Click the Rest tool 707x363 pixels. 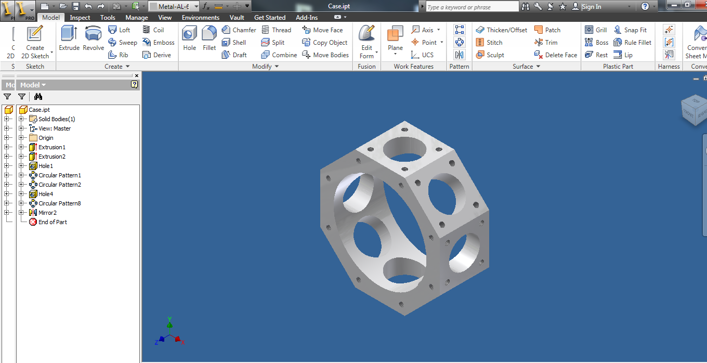[596, 55]
